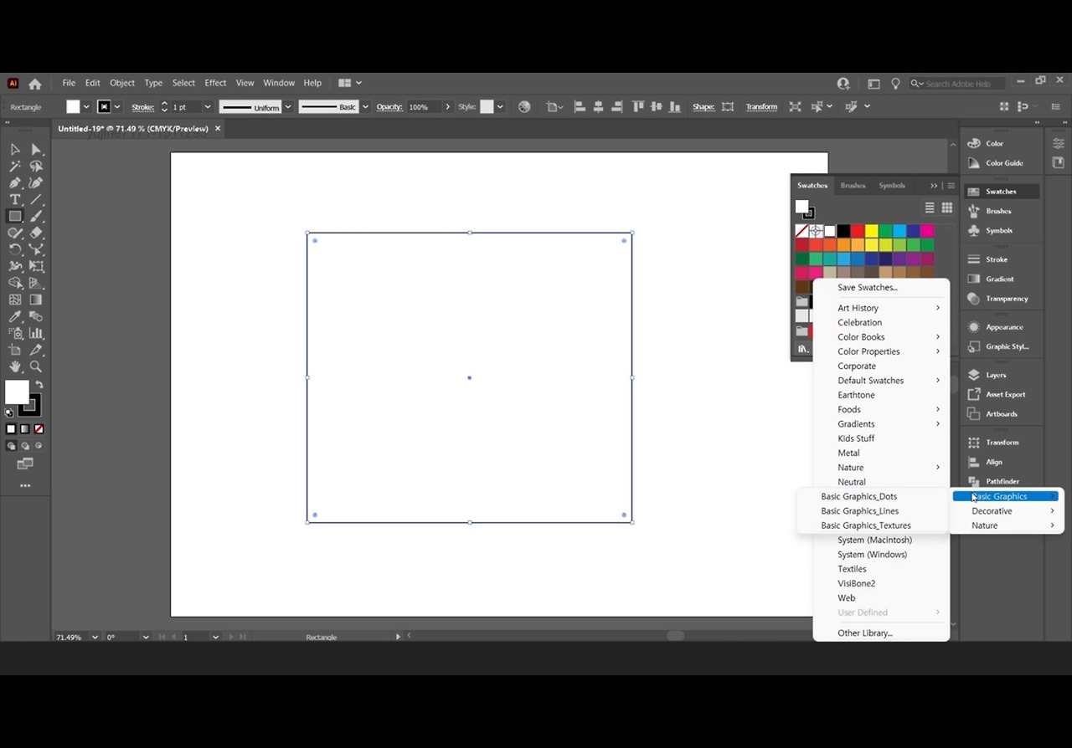Expand opacity slider arrow
Screen dimensions: 1072x748
(x=447, y=107)
